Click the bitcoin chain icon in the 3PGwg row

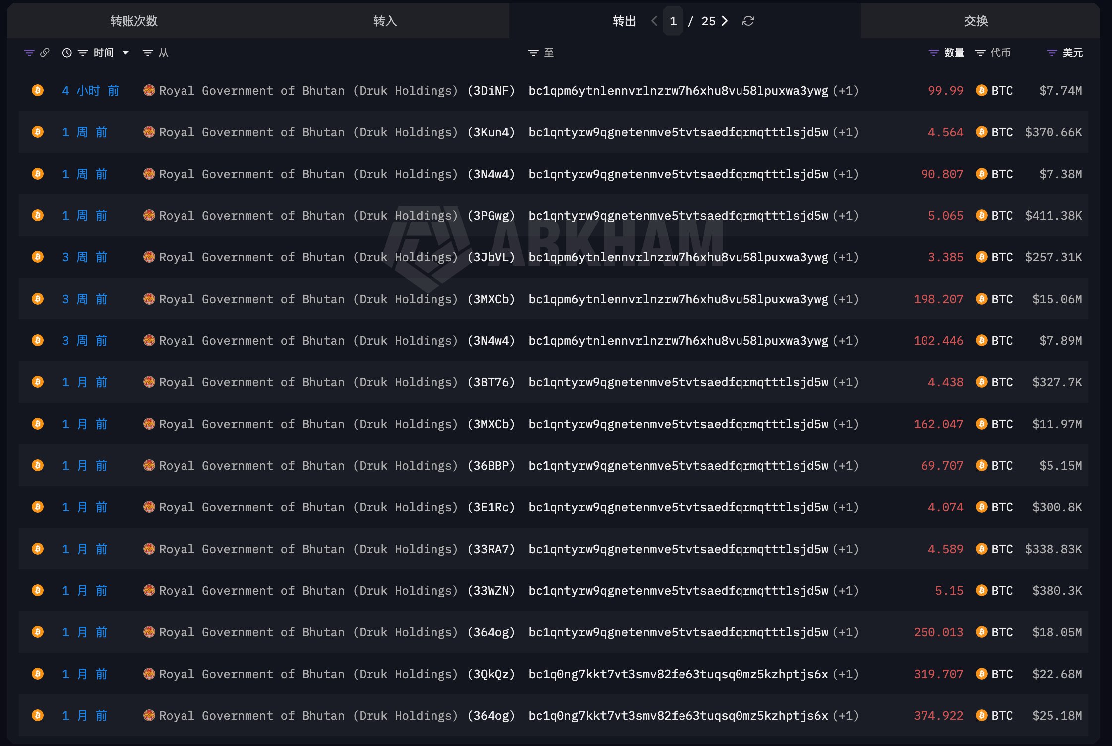click(38, 216)
